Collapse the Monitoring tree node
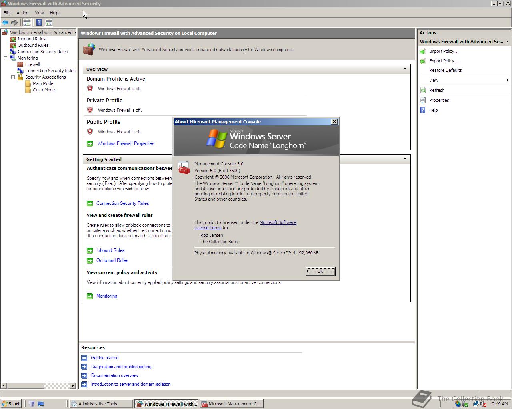512x409 pixels. pos(5,58)
